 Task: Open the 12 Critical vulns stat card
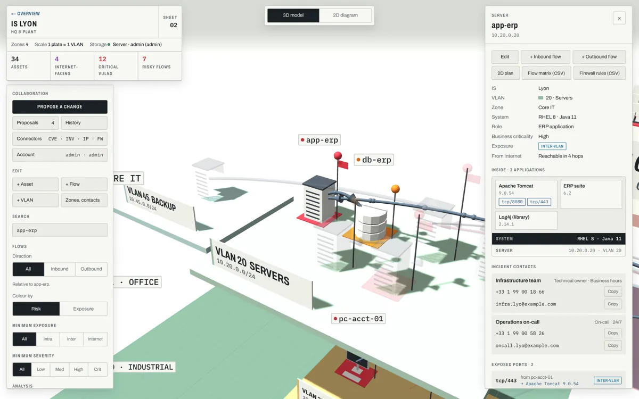click(x=116, y=66)
